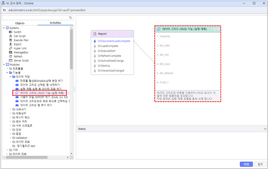Click the list icon on CRUD node header
Image resolution: width=268 pixels, height=169 pixels.
tap(215, 29)
